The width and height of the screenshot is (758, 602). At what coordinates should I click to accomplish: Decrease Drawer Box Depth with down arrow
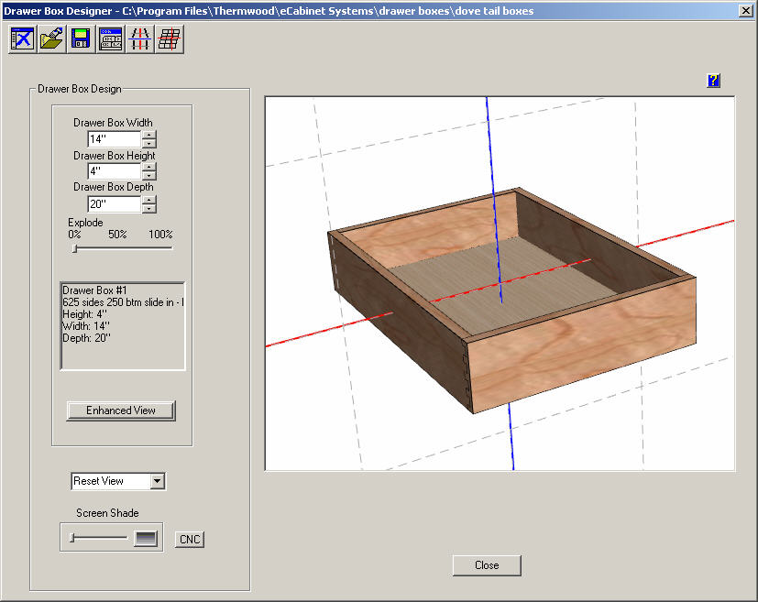149,208
